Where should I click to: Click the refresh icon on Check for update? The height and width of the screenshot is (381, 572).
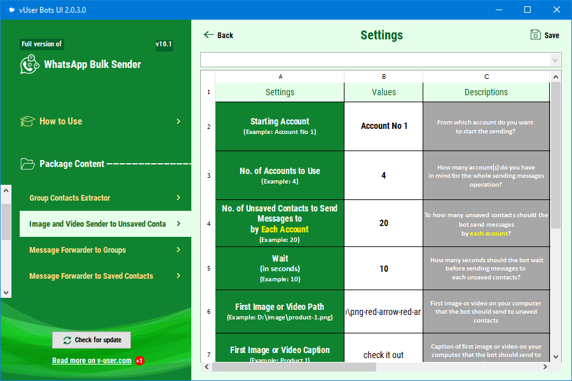67,340
